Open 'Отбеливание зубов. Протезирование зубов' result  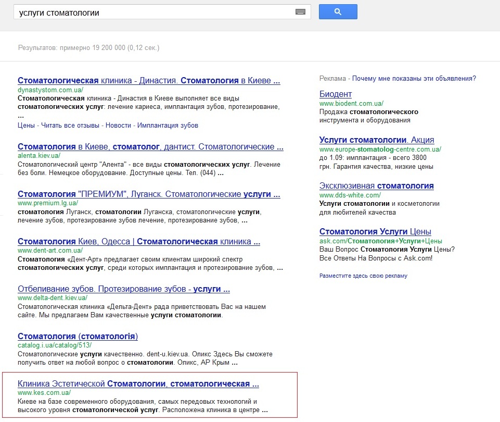(x=124, y=289)
